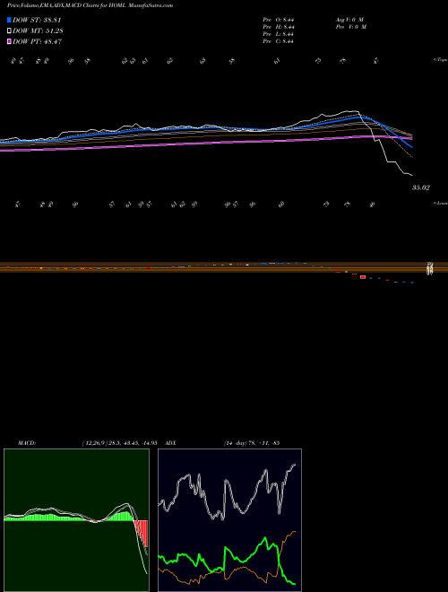Click the 'Avg V: 0 M' value
448x592 pixels.
pos(349,20)
